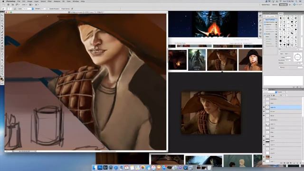Toggle Flip X checkbox
This screenshot has height=171, width=304.
(279, 54)
